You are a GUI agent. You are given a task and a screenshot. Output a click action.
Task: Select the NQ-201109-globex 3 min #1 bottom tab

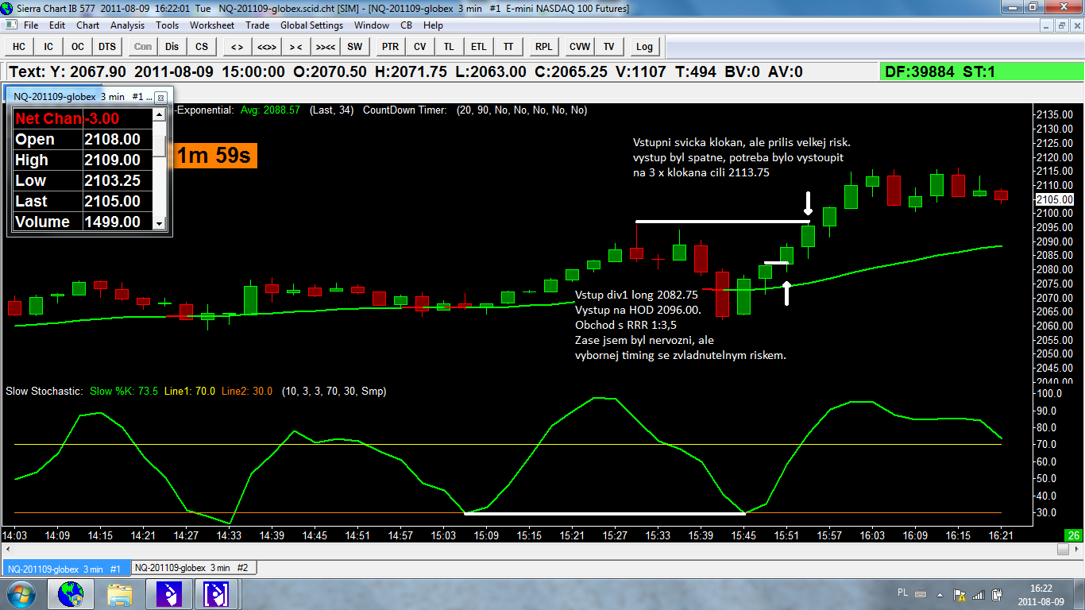[x=66, y=569]
